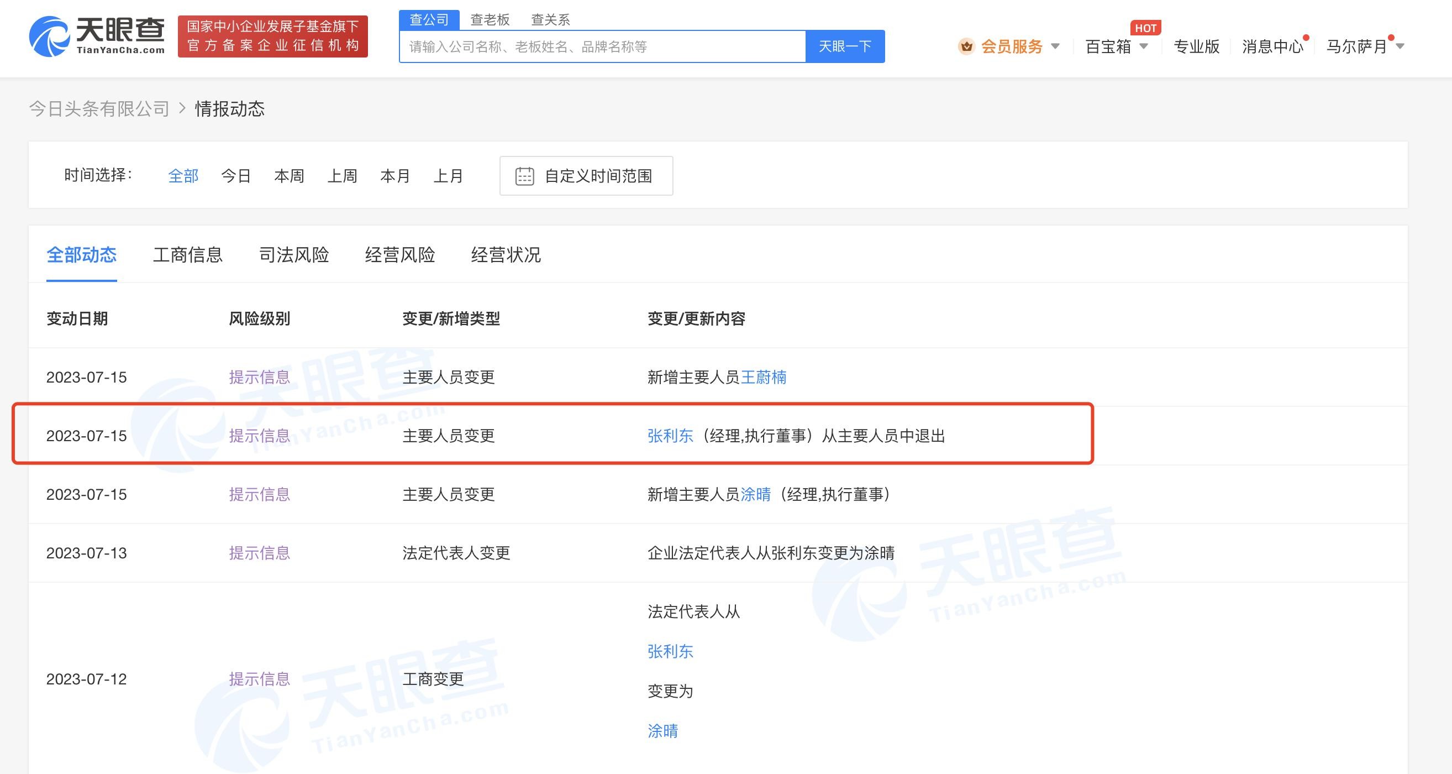This screenshot has height=774, width=1452.
Task: Open the 王蔚楠 person link
Action: [x=763, y=378]
